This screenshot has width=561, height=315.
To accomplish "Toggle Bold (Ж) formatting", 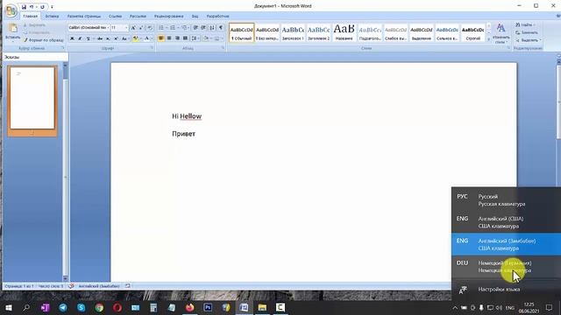I will click(72, 38).
